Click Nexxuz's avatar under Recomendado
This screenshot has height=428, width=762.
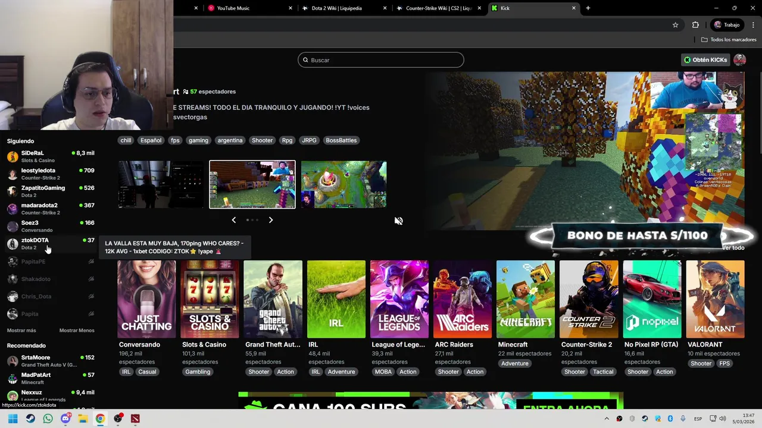(13, 396)
